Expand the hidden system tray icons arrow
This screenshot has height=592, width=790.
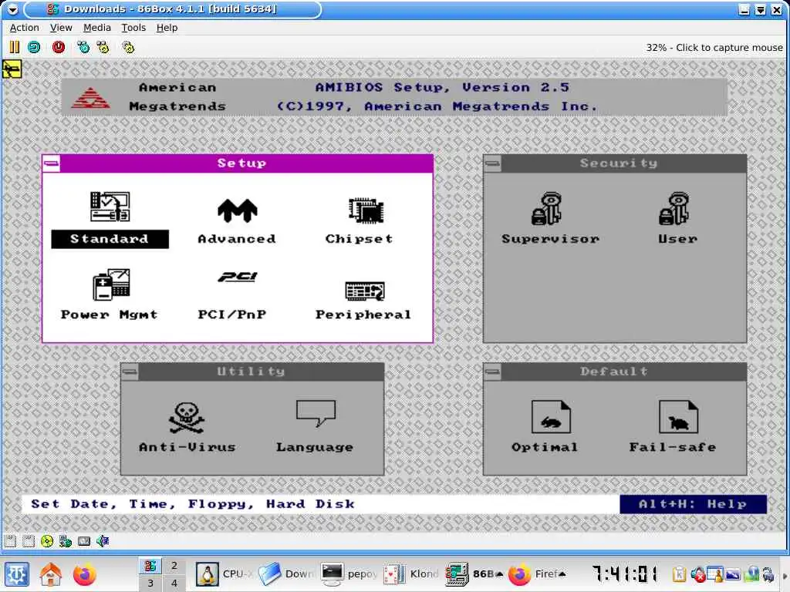tap(784, 575)
